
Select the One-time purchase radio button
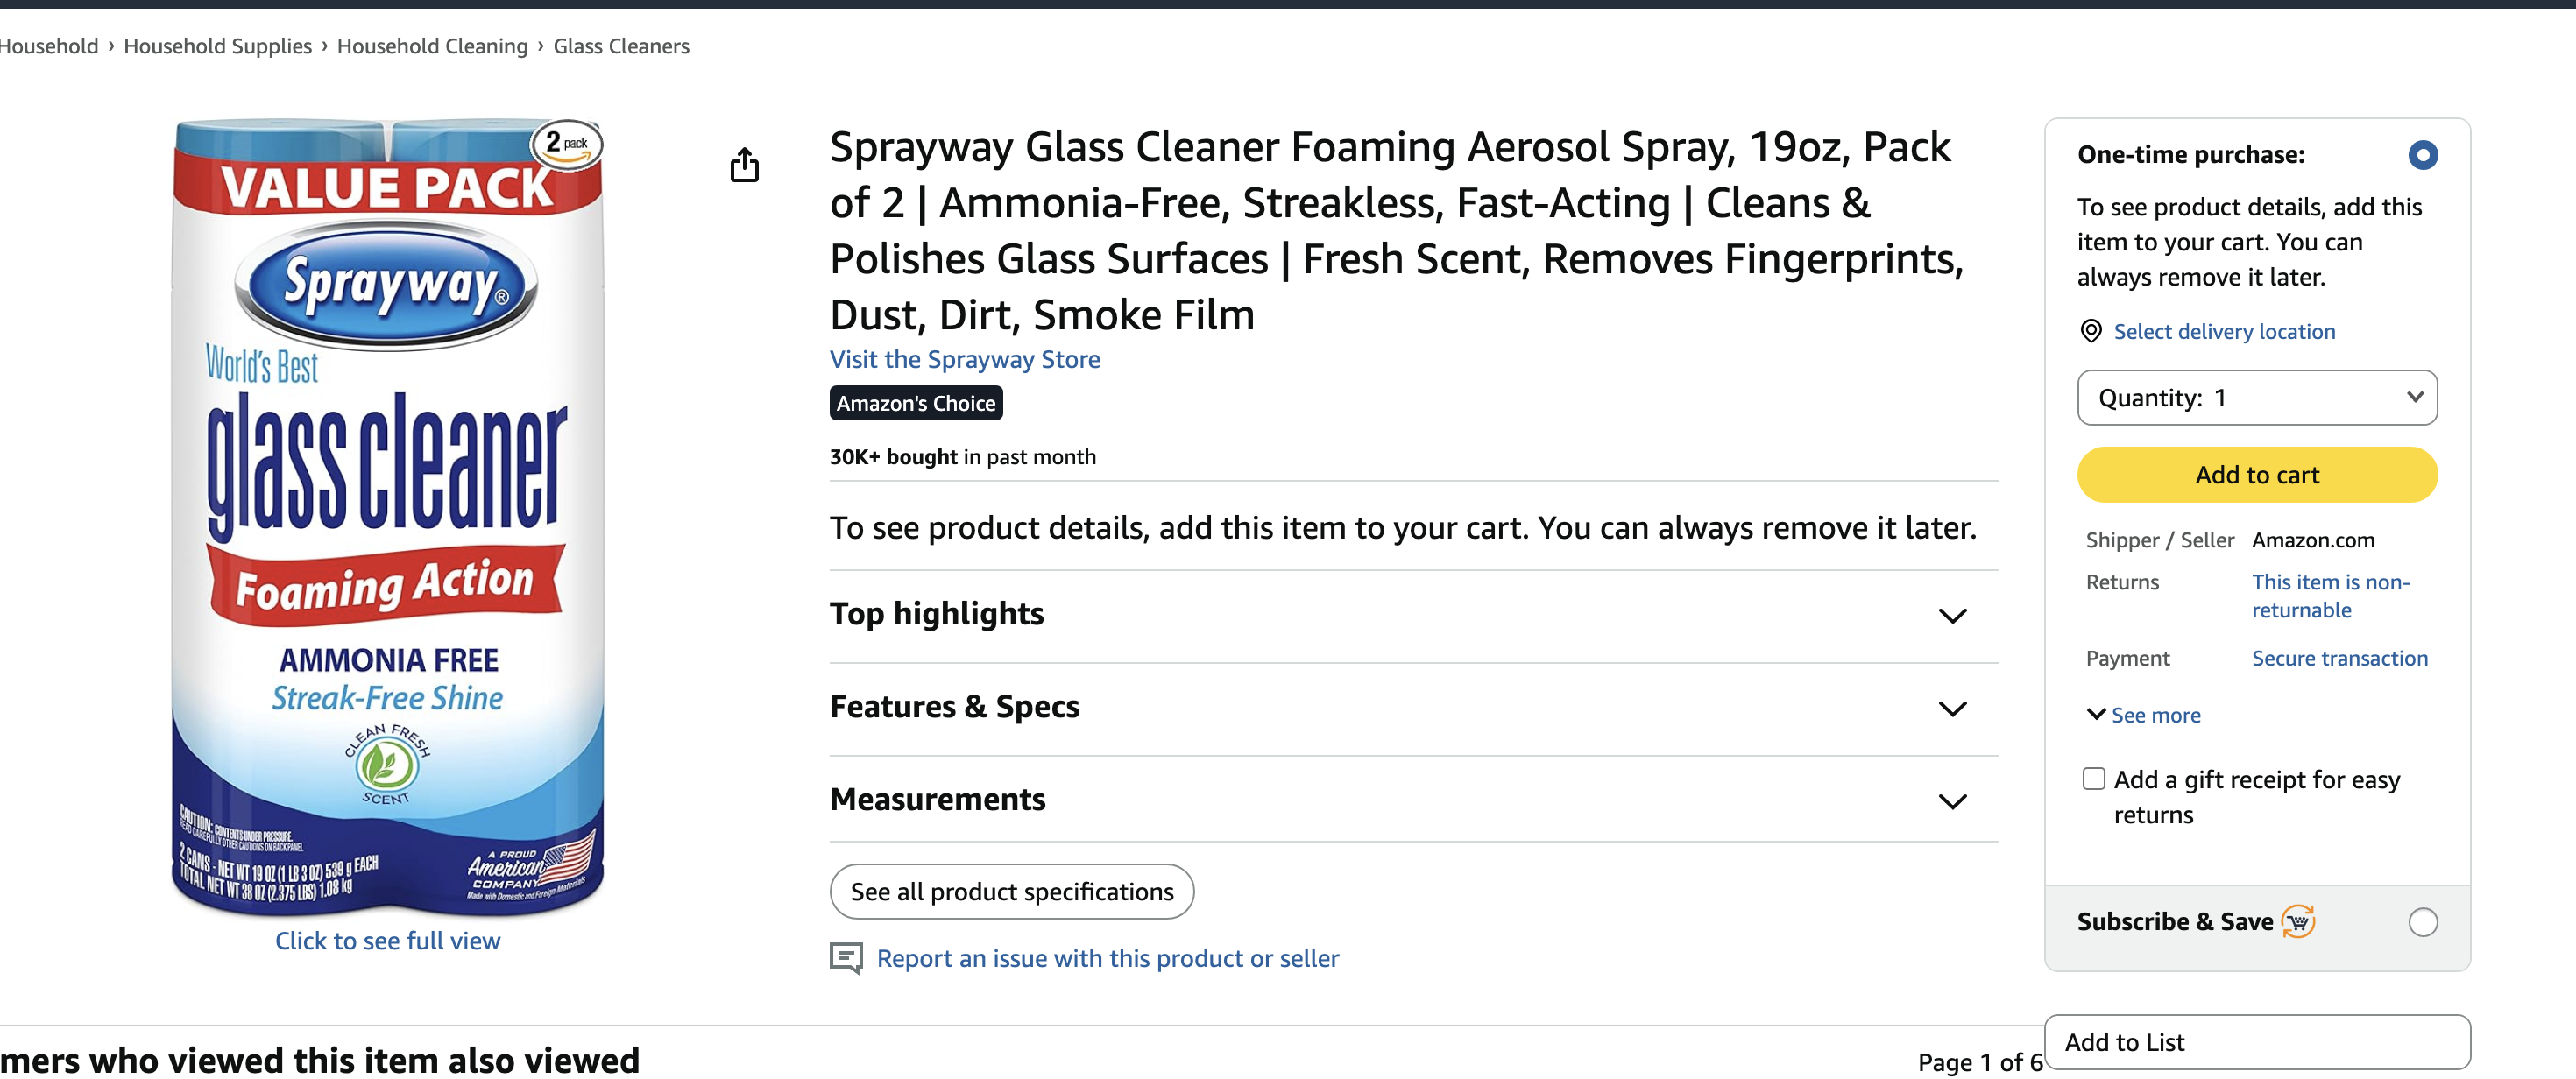pos(2422,155)
